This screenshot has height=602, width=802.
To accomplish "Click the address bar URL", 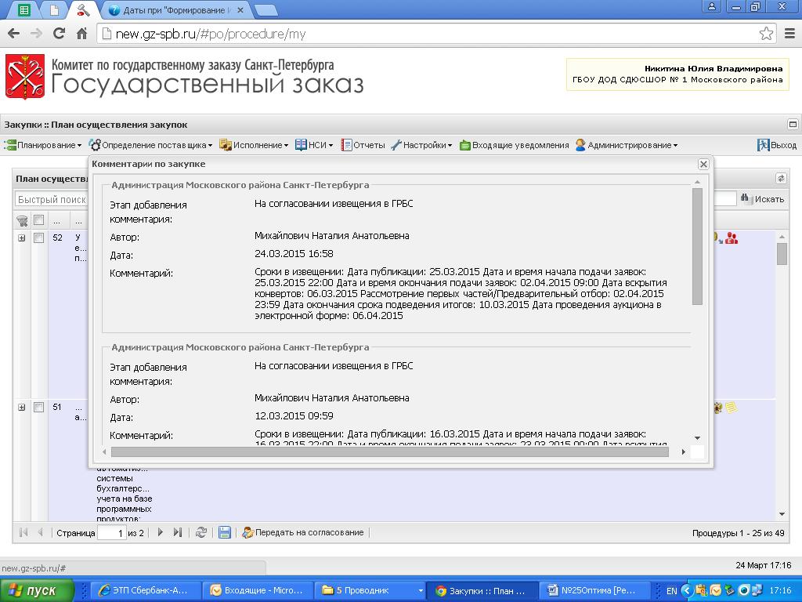I will pyautogui.click(x=210, y=34).
